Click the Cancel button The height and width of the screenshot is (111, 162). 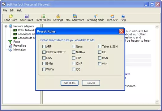pos(91,83)
